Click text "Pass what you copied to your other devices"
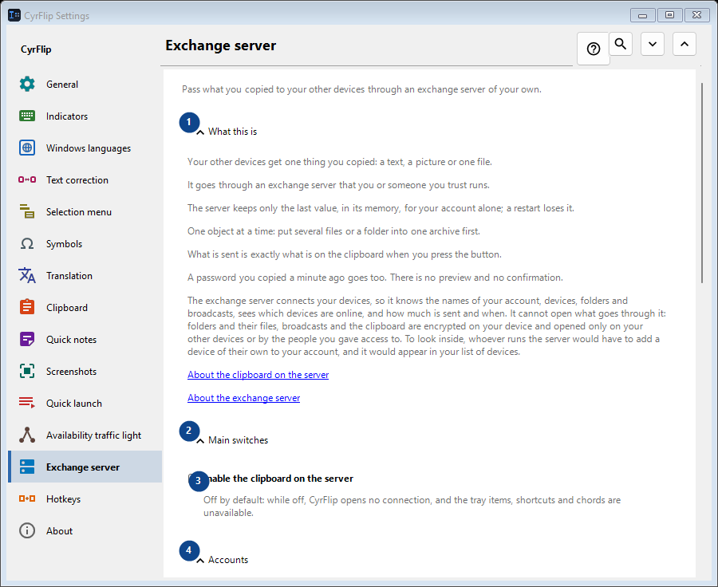 point(274,89)
